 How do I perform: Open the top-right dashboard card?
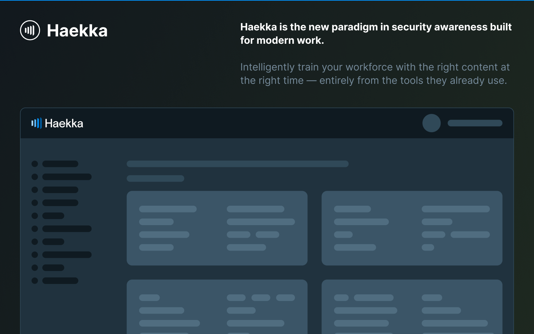(x=412, y=228)
